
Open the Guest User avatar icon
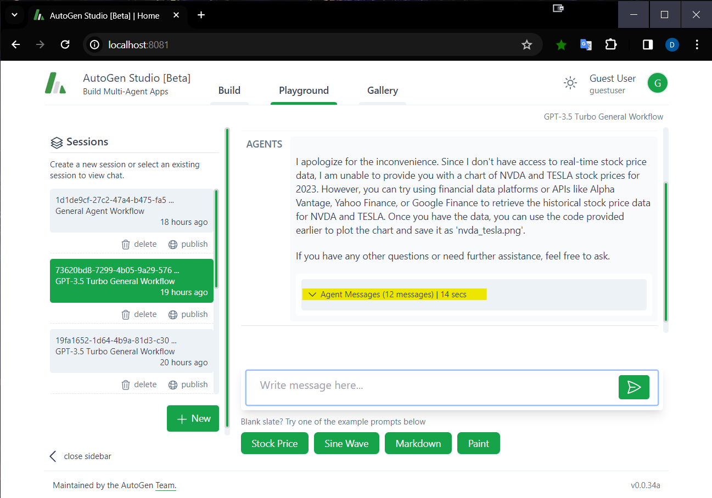(x=657, y=83)
